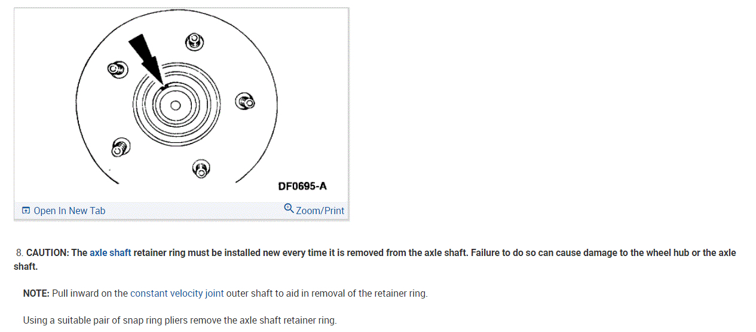The width and height of the screenshot is (756, 332).
Task: Click the center hole of the hub diagram
Action: point(175,106)
